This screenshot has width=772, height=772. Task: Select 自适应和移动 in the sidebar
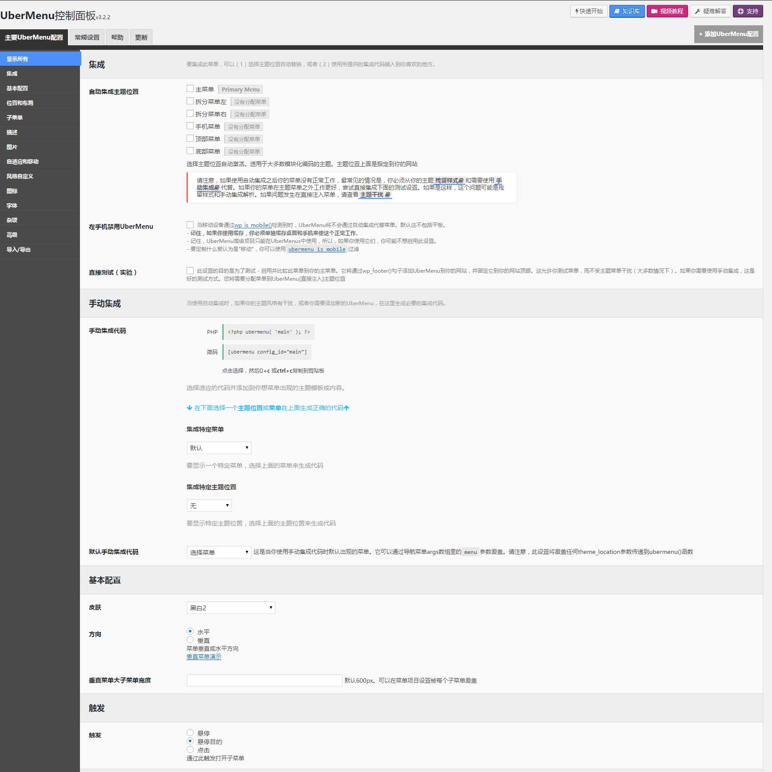click(40, 161)
